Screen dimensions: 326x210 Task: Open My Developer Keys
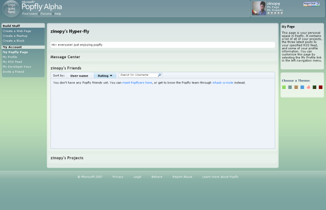[x=17, y=67]
